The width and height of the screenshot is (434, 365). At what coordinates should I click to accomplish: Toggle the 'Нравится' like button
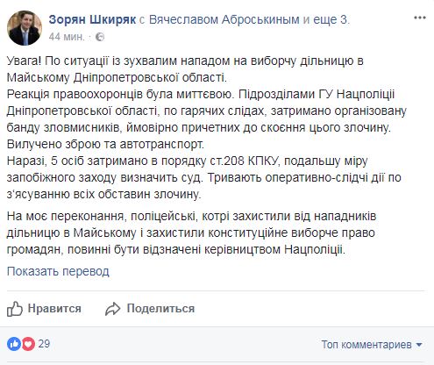(44, 309)
